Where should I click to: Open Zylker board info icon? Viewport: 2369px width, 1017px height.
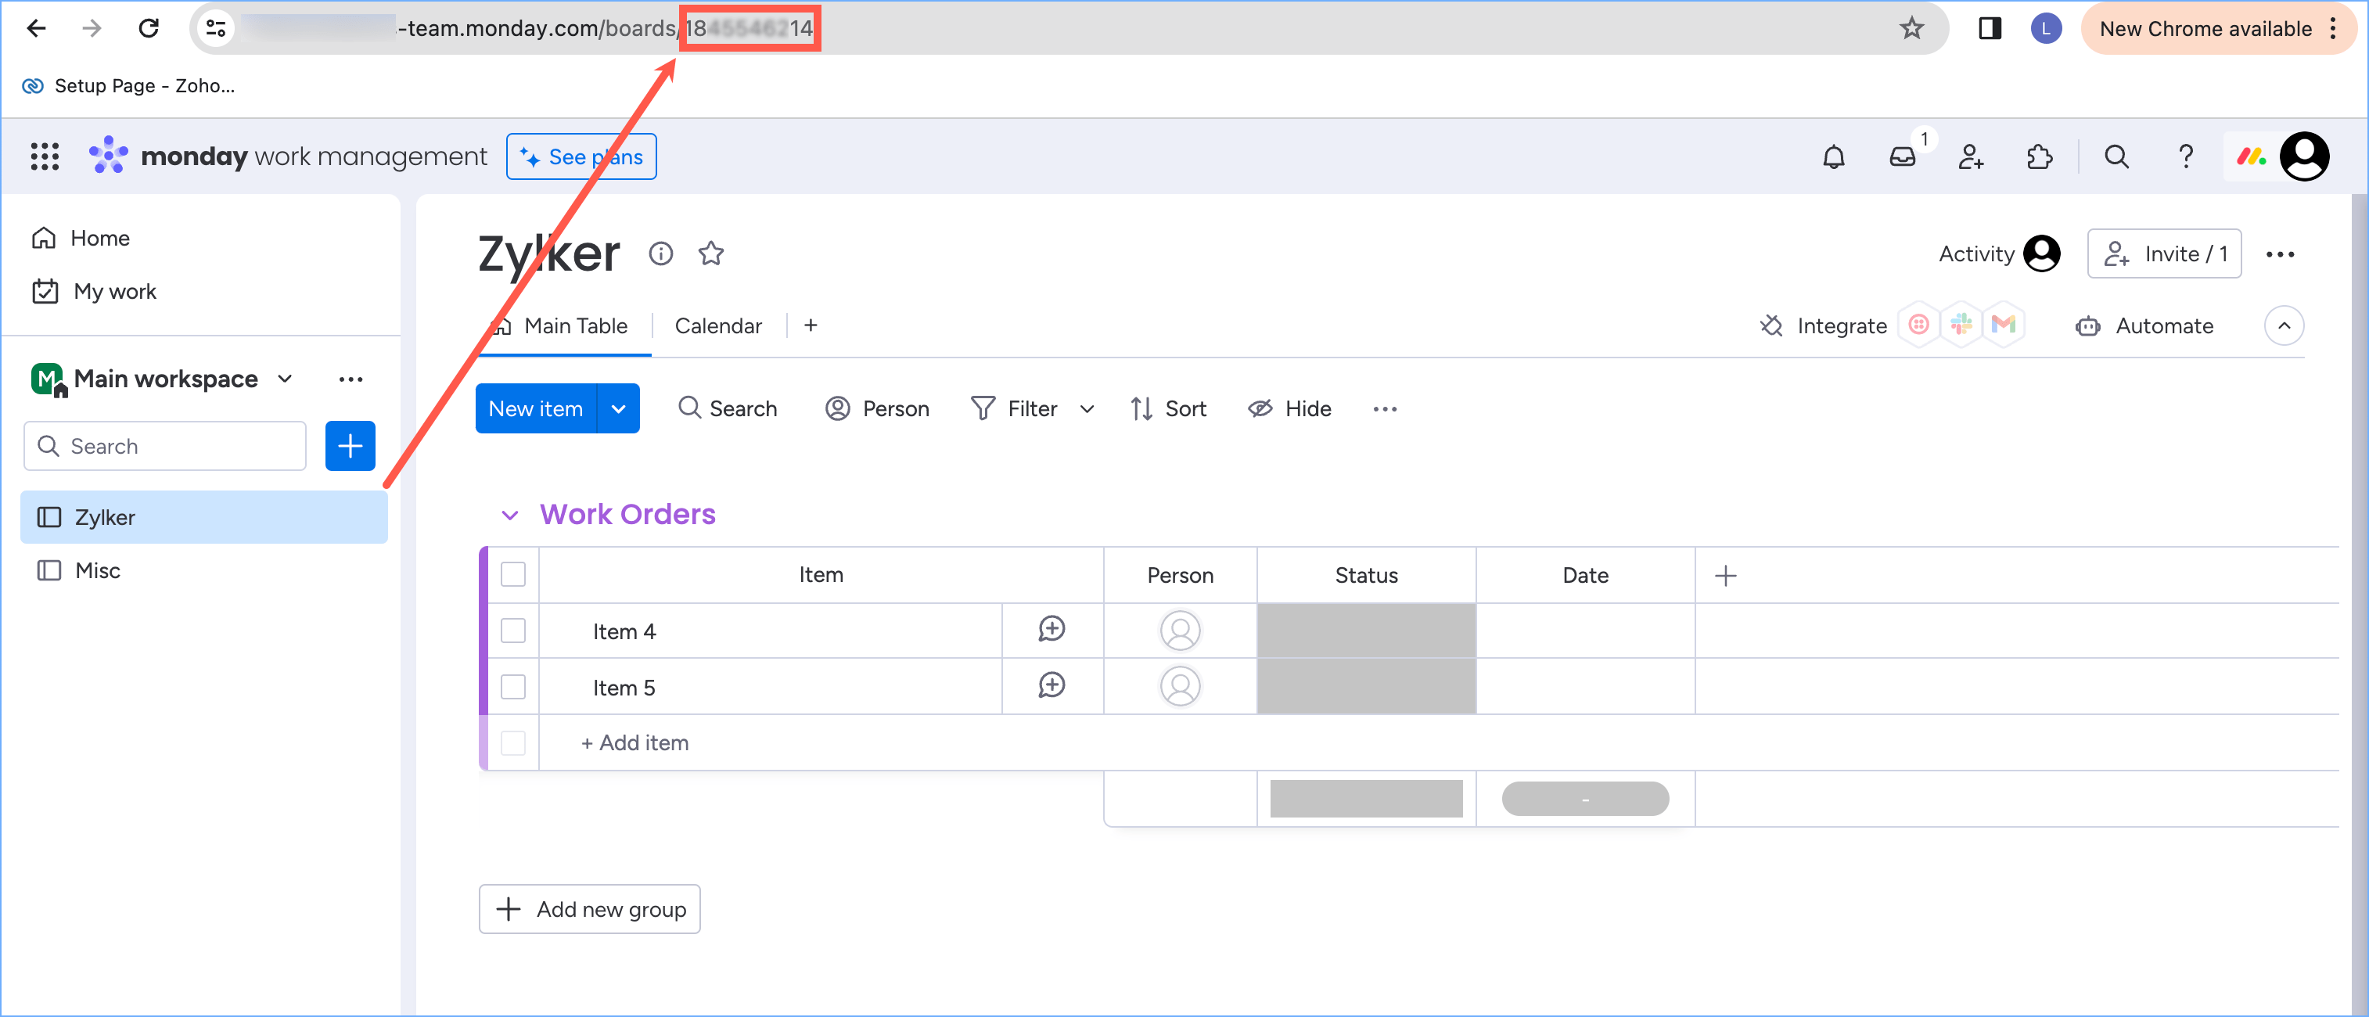[x=660, y=253]
